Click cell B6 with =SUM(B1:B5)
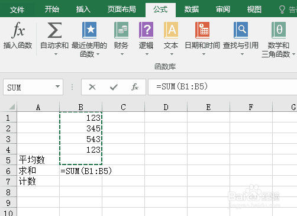 coord(81,171)
